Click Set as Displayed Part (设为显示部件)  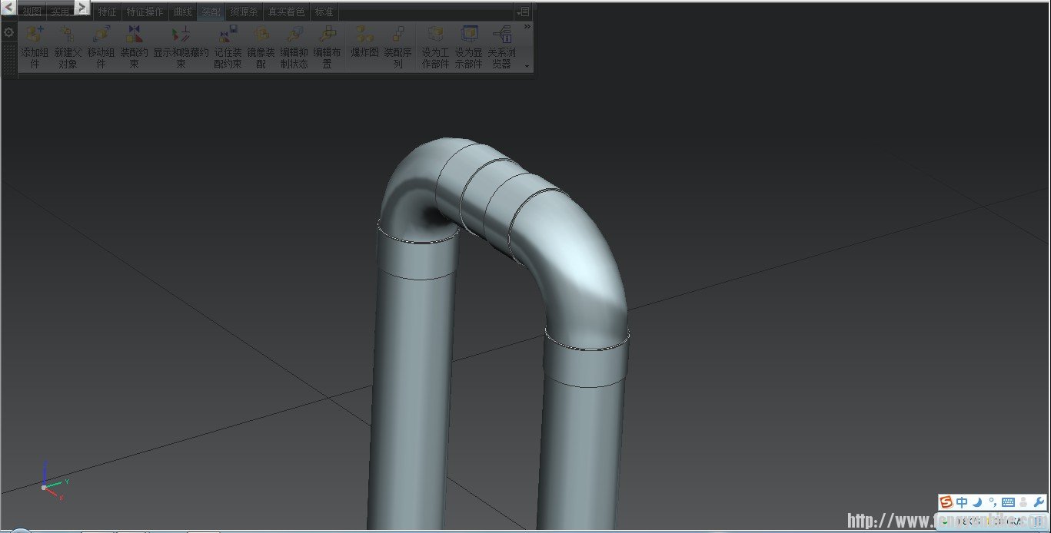click(x=468, y=35)
